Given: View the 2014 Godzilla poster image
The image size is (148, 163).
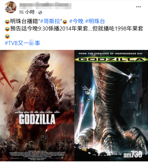Looking at the screenshot, I should pos(37,106).
